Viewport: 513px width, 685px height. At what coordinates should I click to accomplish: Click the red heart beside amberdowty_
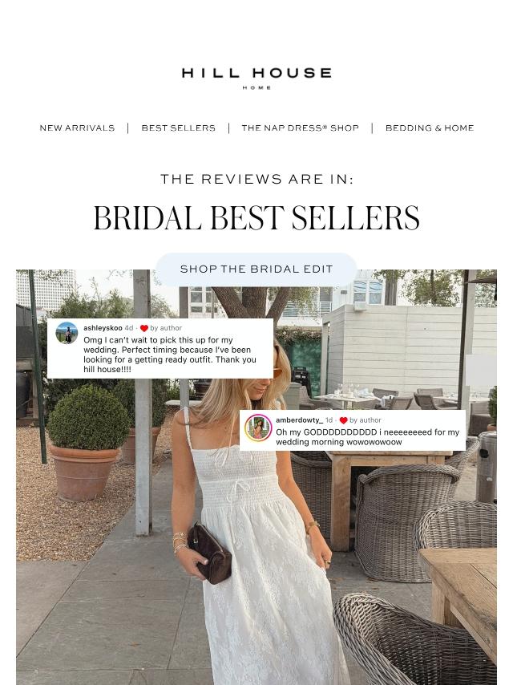click(343, 420)
